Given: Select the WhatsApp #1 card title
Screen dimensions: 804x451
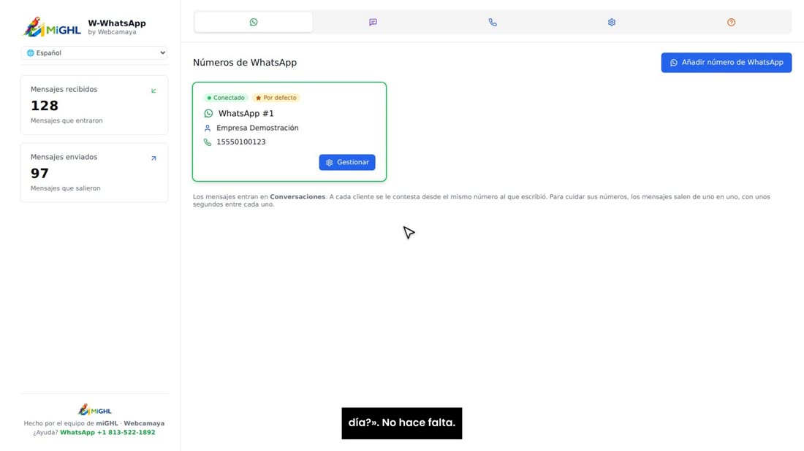Looking at the screenshot, I should [x=246, y=113].
